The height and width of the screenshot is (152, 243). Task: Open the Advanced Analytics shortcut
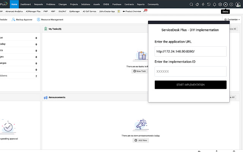[14, 11]
